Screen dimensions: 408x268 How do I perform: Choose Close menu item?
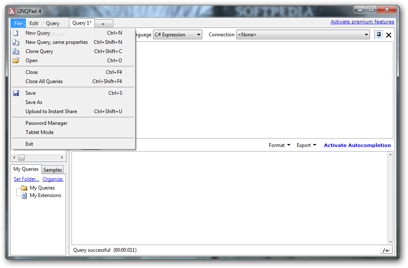coord(73,72)
